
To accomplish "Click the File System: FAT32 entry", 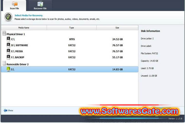I will [x=149, y=54].
